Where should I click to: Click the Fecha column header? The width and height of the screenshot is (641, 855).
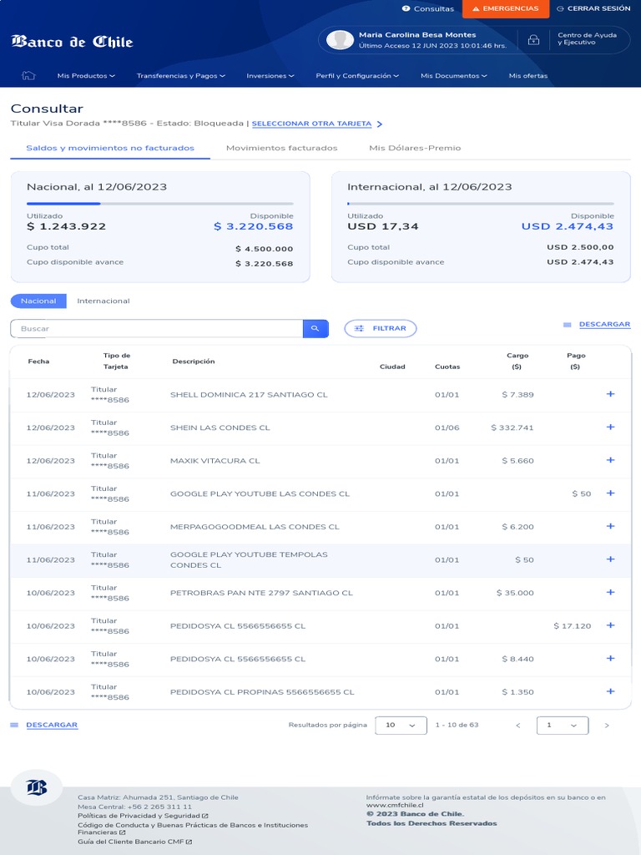(x=38, y=361)
